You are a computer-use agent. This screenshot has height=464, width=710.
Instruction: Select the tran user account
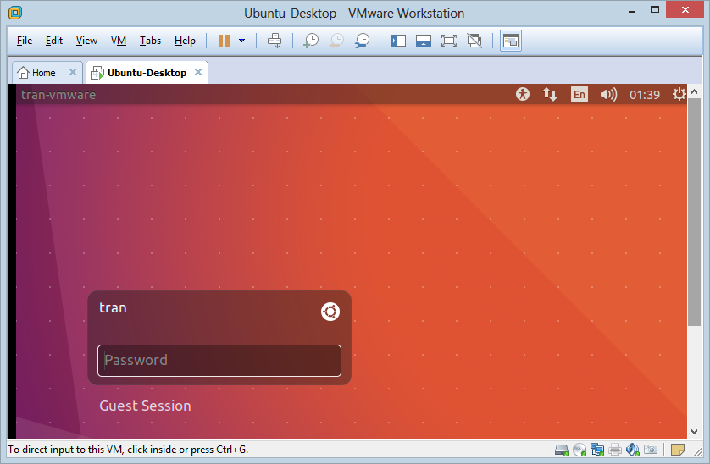click(113, 308)
